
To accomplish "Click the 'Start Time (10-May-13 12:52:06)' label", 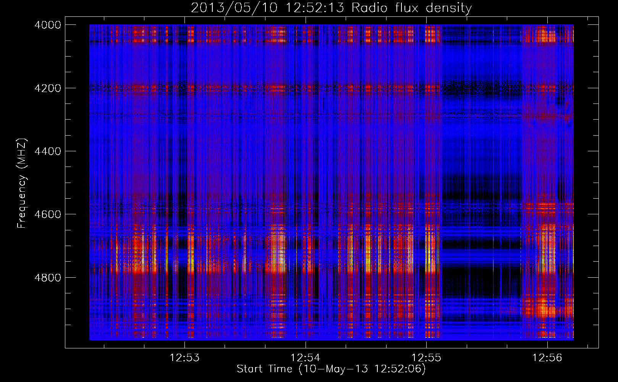I will [x=331, y=369].
